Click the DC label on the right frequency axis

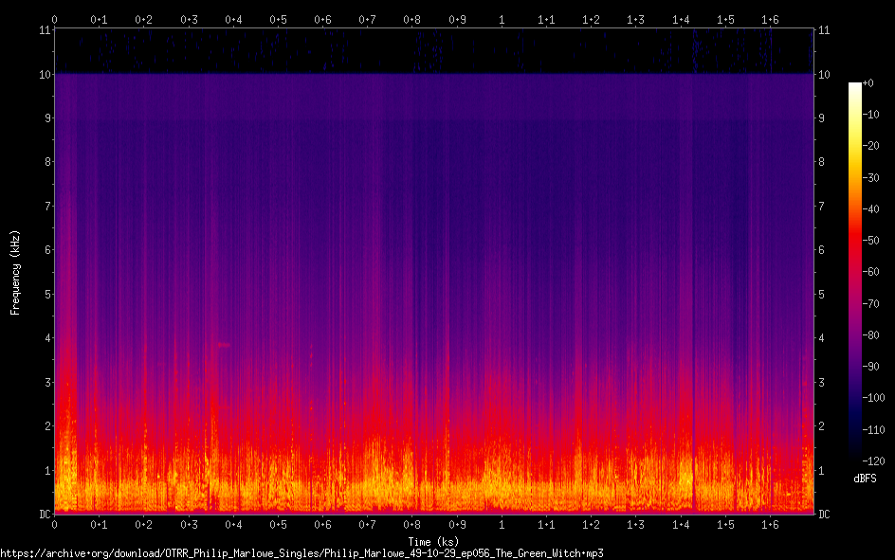825,515
